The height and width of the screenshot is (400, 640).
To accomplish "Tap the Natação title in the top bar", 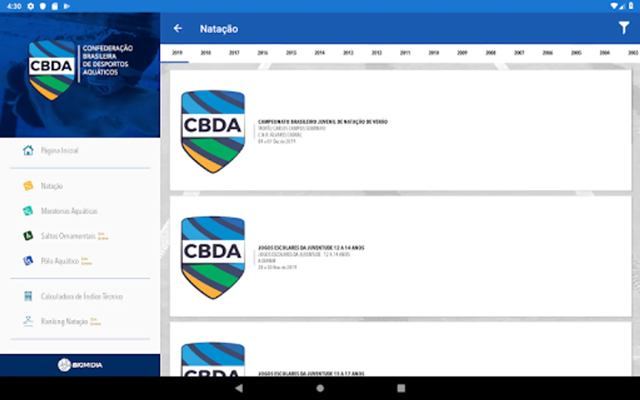I will click(x=219, y=29).
